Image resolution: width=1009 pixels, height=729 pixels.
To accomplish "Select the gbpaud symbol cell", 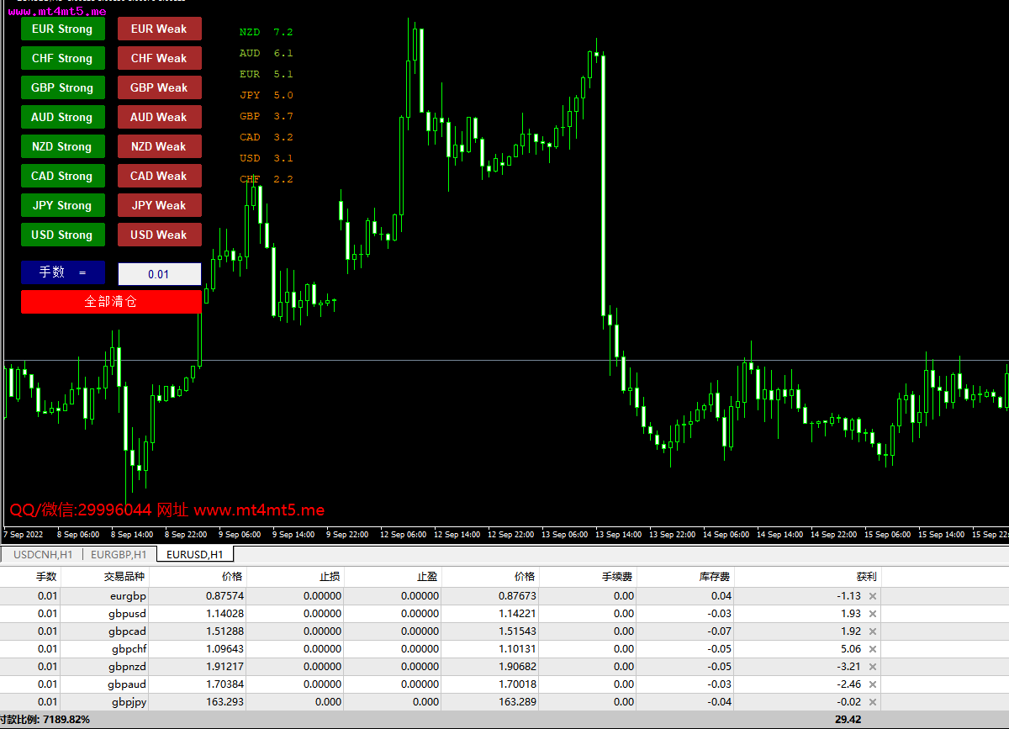I will click(x=128, y=684).
